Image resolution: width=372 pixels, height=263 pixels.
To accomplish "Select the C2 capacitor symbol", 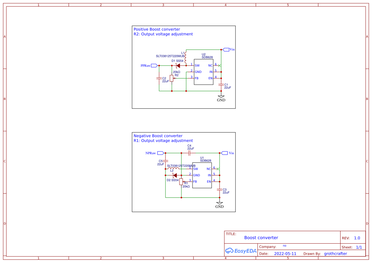I will [159, 78].
